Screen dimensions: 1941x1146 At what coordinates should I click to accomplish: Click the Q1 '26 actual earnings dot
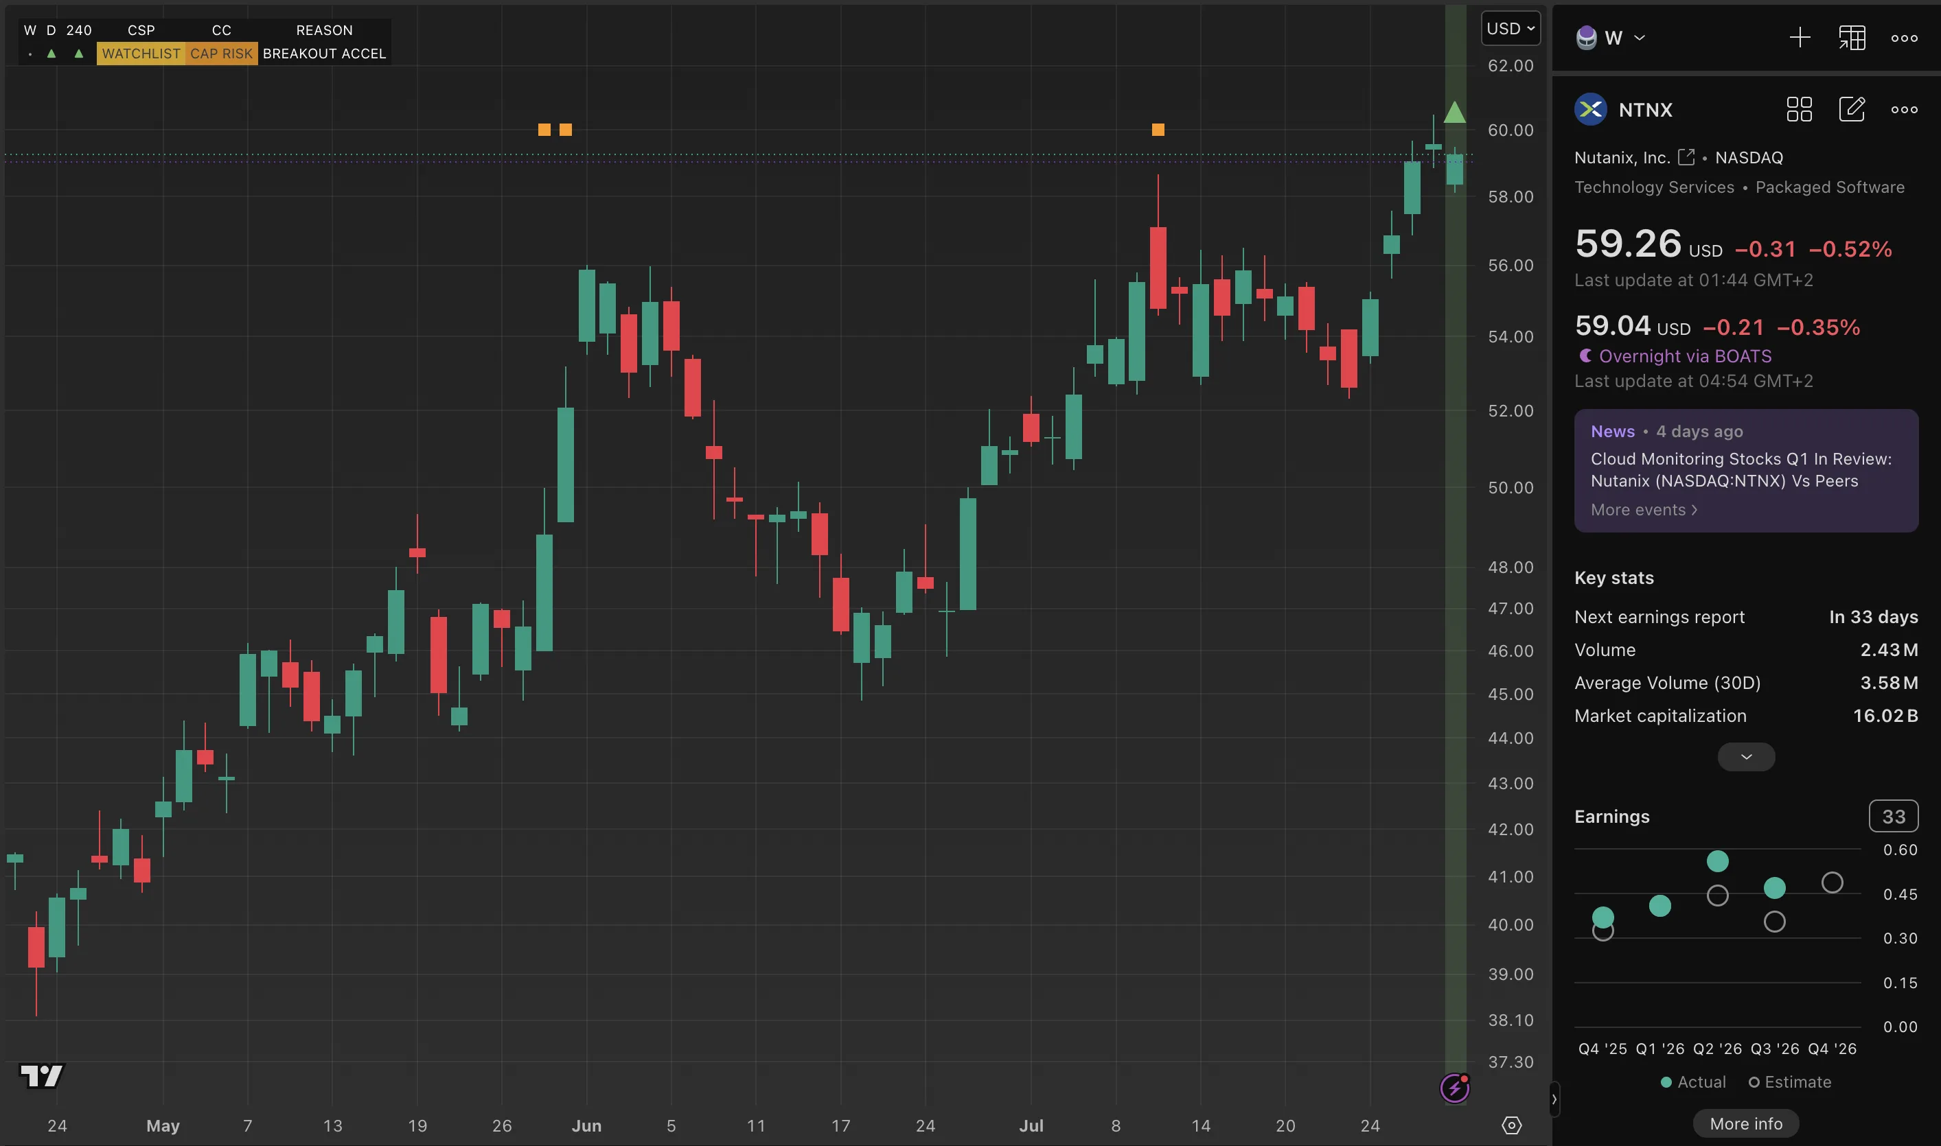(1659, 905)
